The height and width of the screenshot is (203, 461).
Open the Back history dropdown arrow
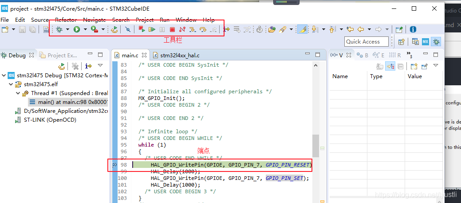[369, 29]
